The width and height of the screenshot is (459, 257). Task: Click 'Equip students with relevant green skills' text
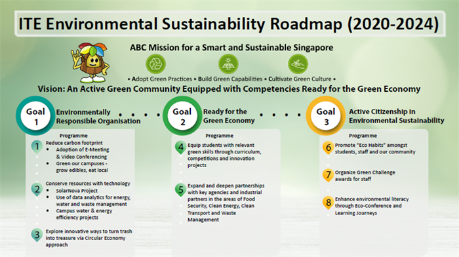click(x=224, y=155)
